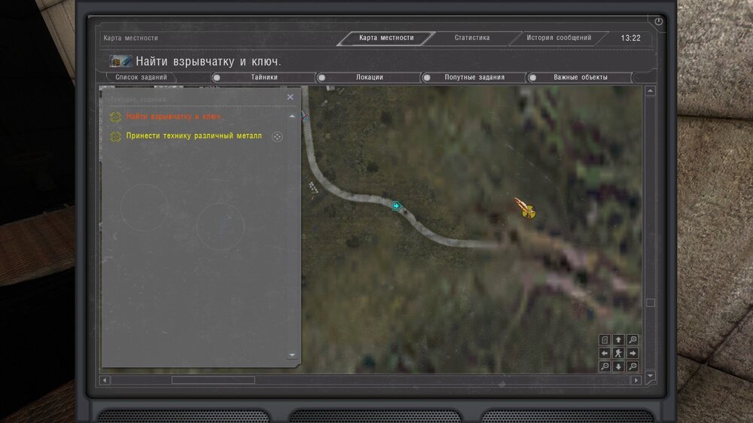Screen dimensions: 753x423
Task: Pan the map left with arrow button
Action: (x=605, y=354)
